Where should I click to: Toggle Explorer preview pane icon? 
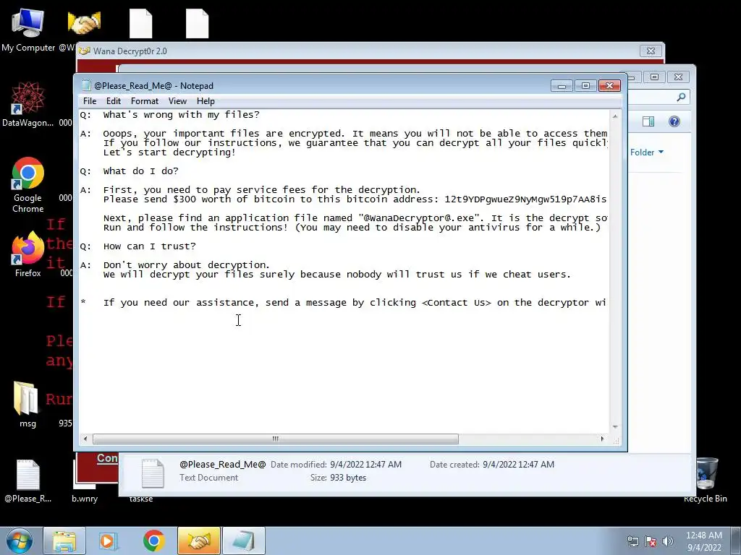coord(648,121)
